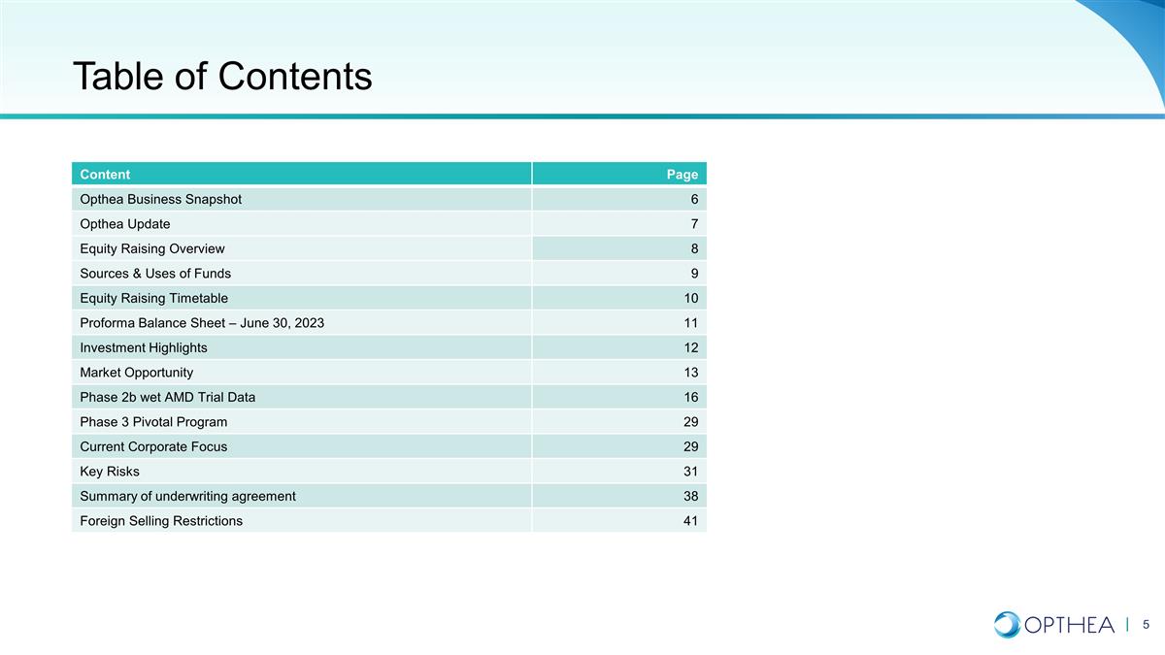The width and height of the screenshot is (1165, 655).
Task: Click page number 13 for Market Opportunity
Action: tap(689, 373)
